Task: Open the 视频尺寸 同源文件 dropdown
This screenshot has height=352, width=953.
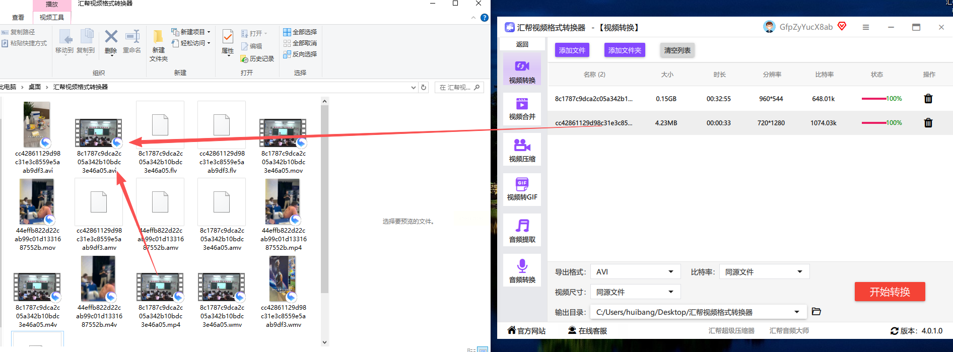Action: pyautogui.click(x=636, y=292)
